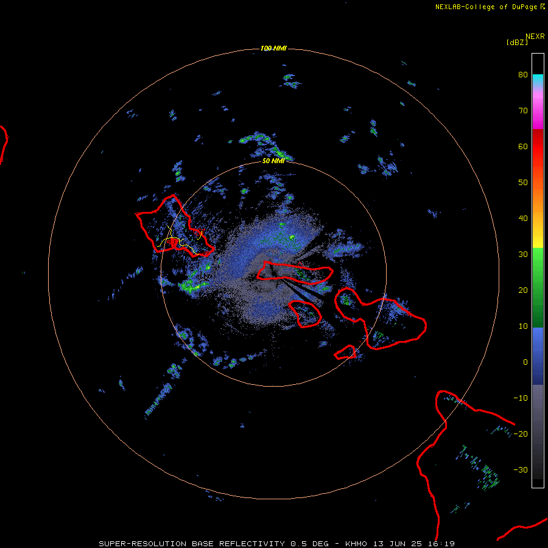Click the KHMO station identifier in the caption

[x=356, y=544]
